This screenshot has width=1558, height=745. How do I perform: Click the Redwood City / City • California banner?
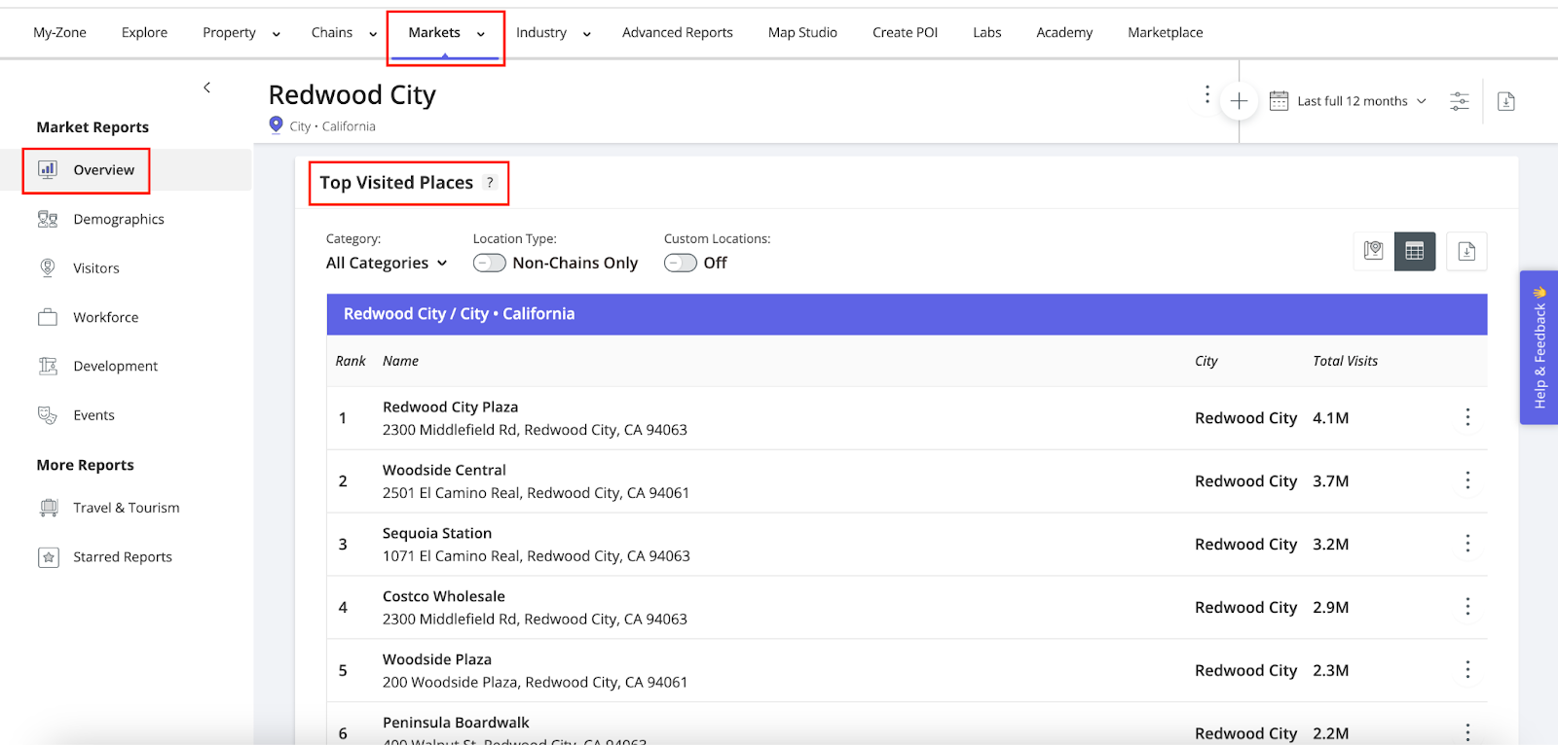907,314
